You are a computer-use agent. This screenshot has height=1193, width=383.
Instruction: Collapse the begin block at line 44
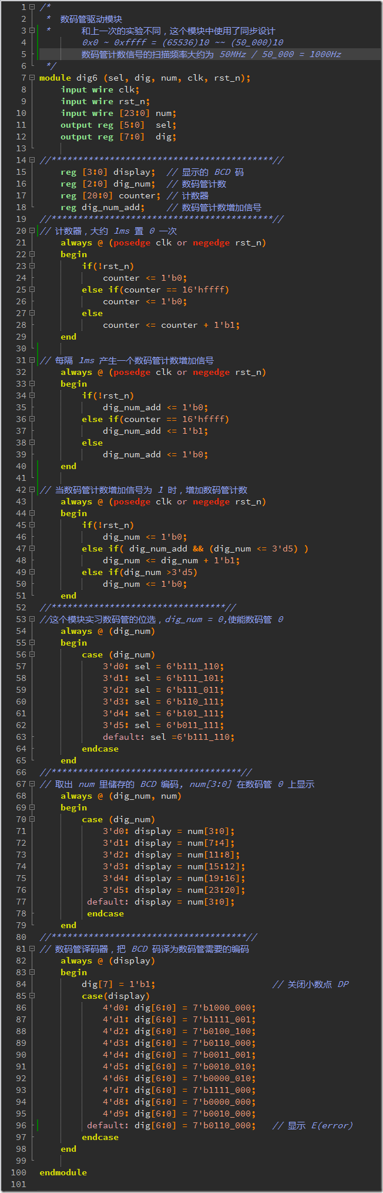tap(32, 513)
